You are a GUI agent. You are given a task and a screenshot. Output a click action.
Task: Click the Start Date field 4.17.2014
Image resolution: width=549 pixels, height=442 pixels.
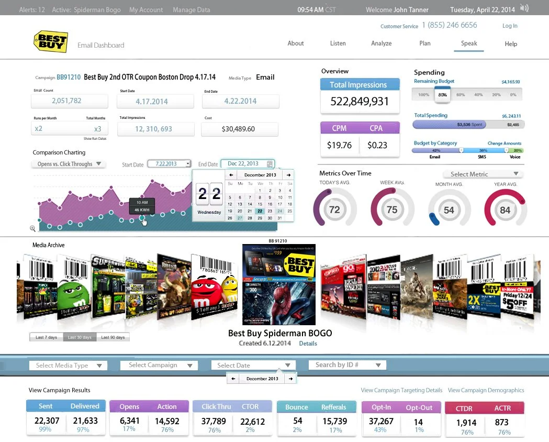[155, 101]
